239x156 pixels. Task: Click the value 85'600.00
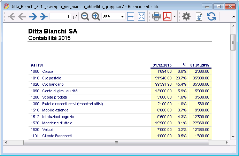pyautogui.click(x=201, y=84)
